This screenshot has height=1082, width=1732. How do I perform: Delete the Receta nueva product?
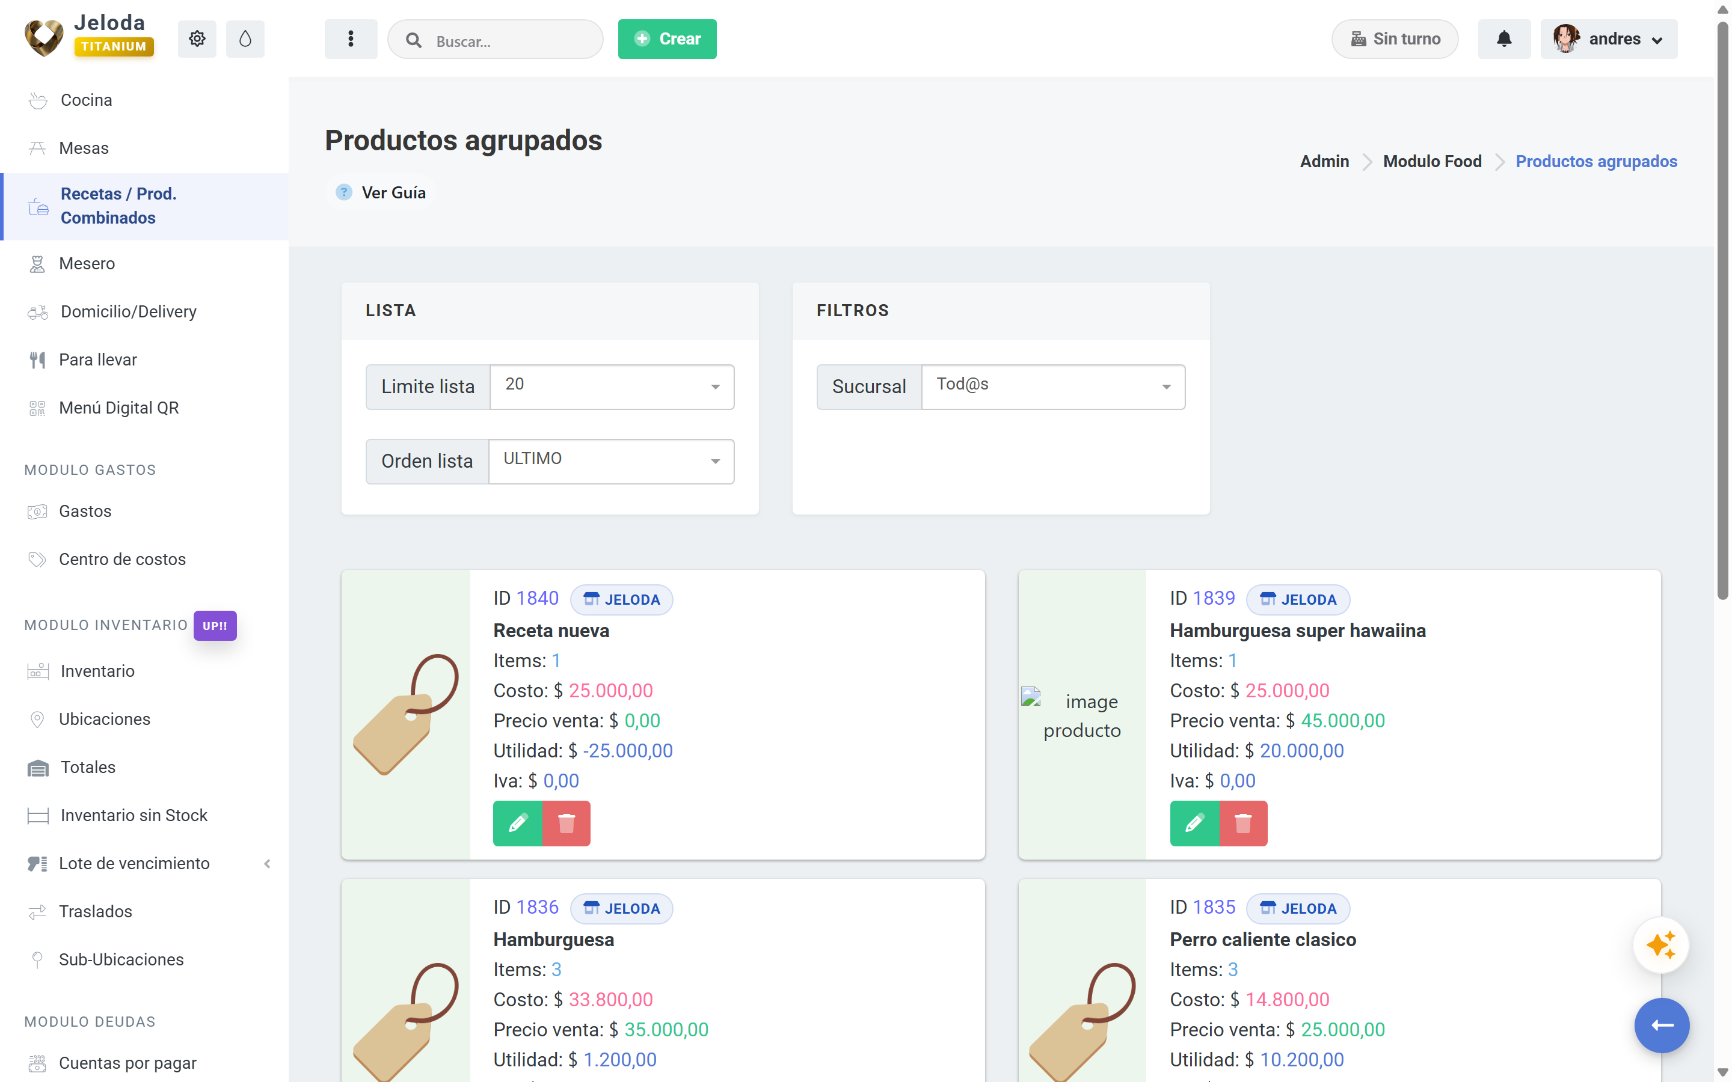click(566, 823)
